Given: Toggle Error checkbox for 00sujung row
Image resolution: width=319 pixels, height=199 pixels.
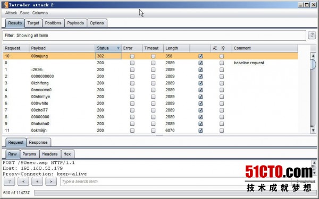Looking at the screenshot, I should [132, 56].
